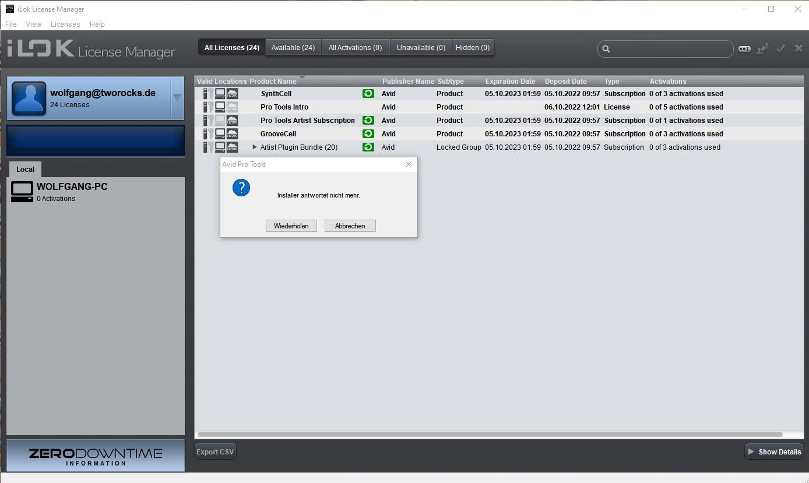The height and width of the screenshot is (483, 809).
Task: Click the Abbrechen button
Action: pyautogui.click(x=350, y=225)
